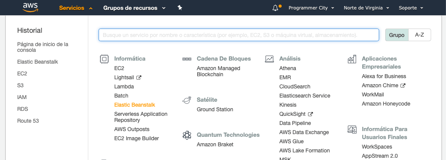Collapse the Servicios menu
This screenshot has height=160, width=446.
click(x=76, y=8)
